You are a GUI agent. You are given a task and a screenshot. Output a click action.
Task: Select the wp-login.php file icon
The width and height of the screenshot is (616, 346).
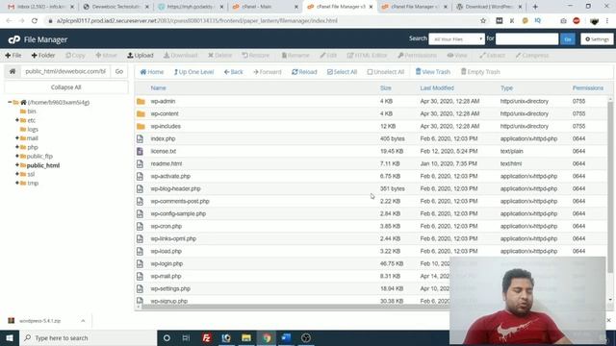[x=140, y=263]
